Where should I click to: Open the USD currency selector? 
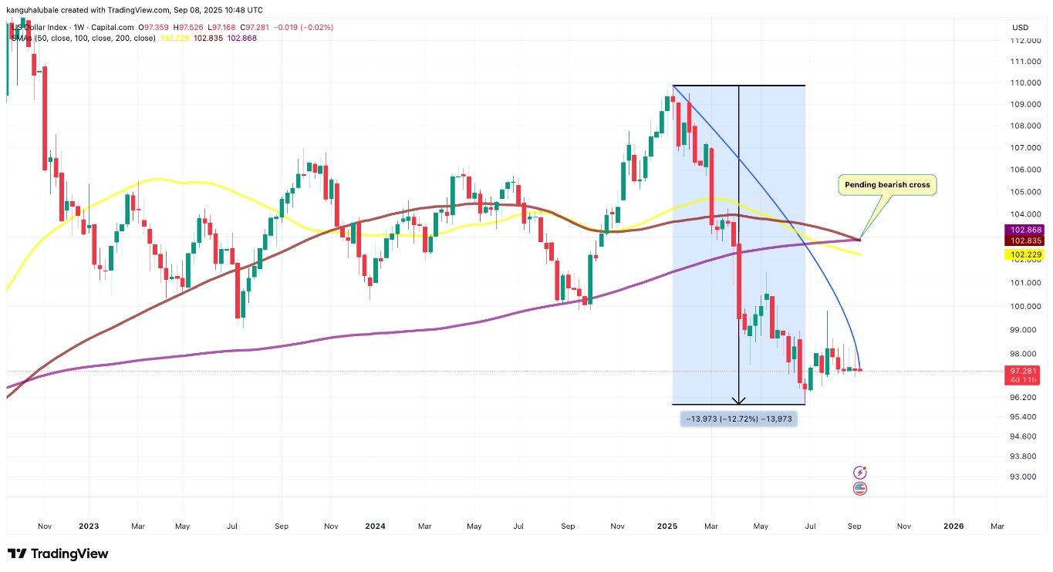tap(1020, 28)
